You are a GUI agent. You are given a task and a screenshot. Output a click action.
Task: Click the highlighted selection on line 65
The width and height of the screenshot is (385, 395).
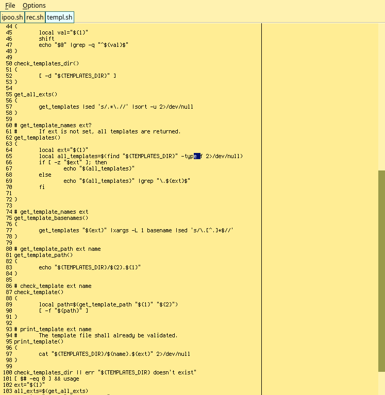point(197,156)
